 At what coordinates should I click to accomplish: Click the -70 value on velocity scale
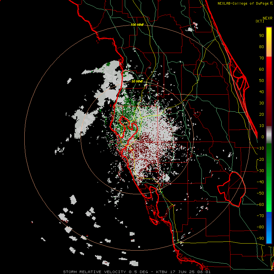260,216
